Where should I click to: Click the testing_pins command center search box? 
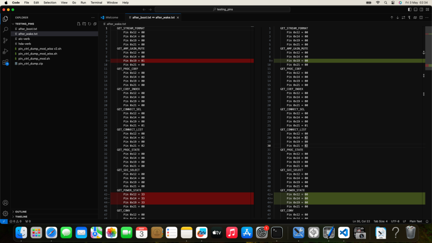click(222, 9)
